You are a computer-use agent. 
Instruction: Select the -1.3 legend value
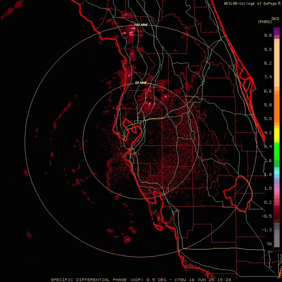coord(267,230)
